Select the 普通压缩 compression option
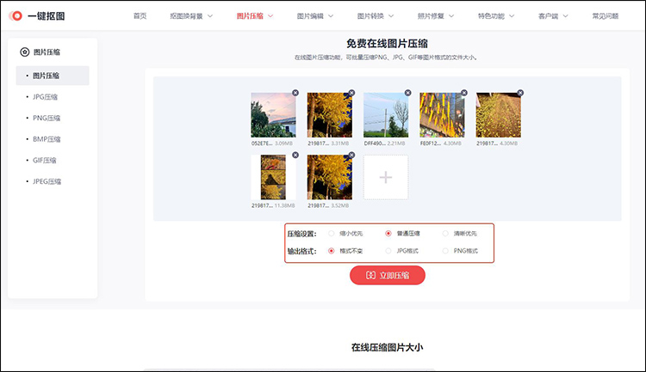This screenshot has width=646, height=372. click(388, 234)
